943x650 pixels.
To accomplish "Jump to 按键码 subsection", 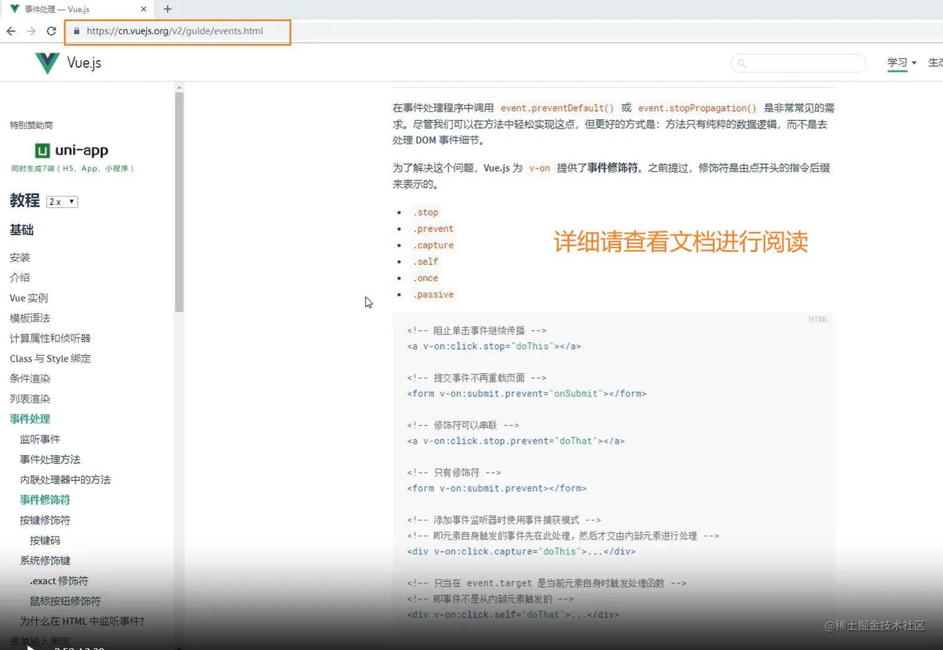I will [x=45, y=540].
